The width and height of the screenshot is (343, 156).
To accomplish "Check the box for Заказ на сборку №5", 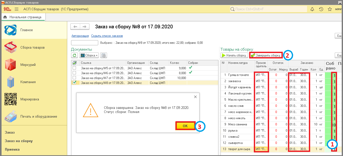I will pos(74,68).
